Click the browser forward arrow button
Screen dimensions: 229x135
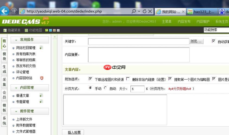[x=14, y=11]
